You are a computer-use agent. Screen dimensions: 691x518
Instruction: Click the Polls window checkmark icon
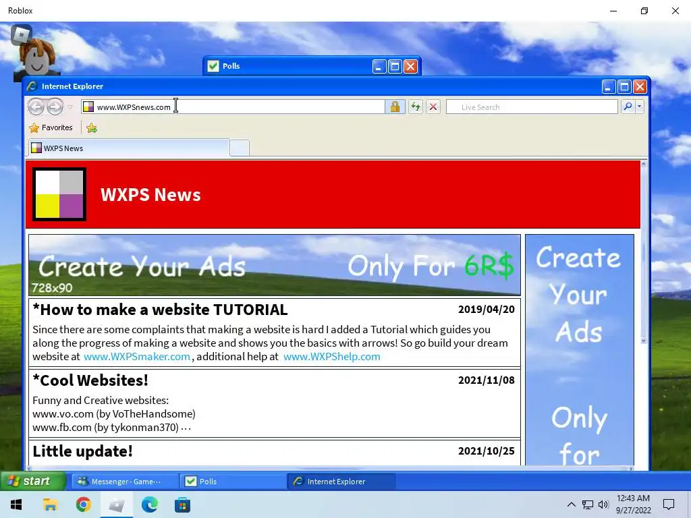coord(213,66)
